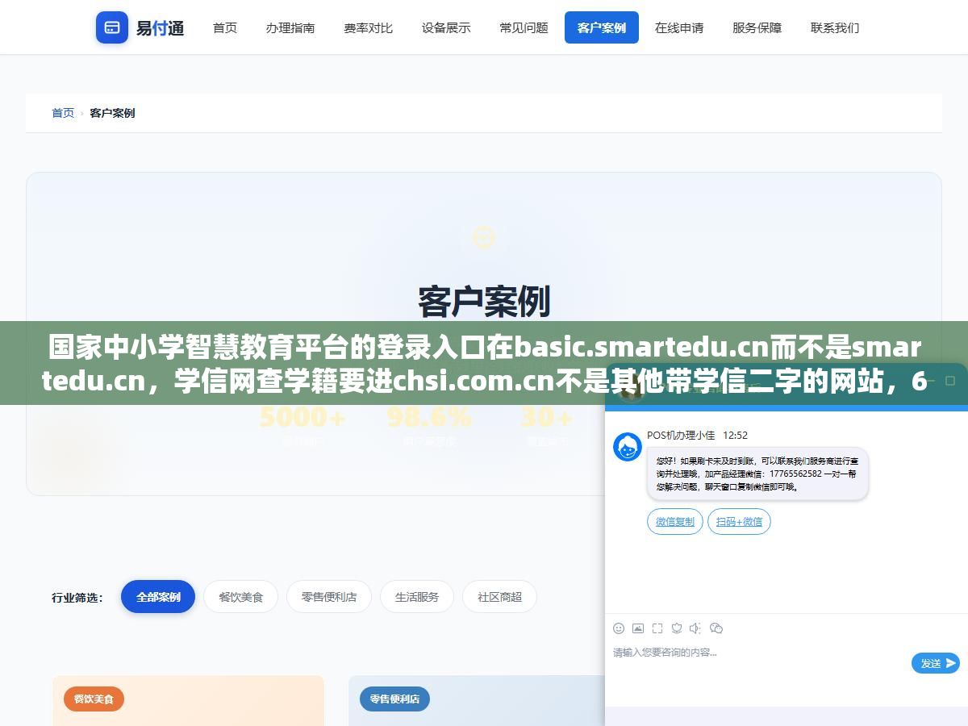Go to 首页 in the top navigation
This screenshot has height=726, width=968.
click(x=225, y=27)
